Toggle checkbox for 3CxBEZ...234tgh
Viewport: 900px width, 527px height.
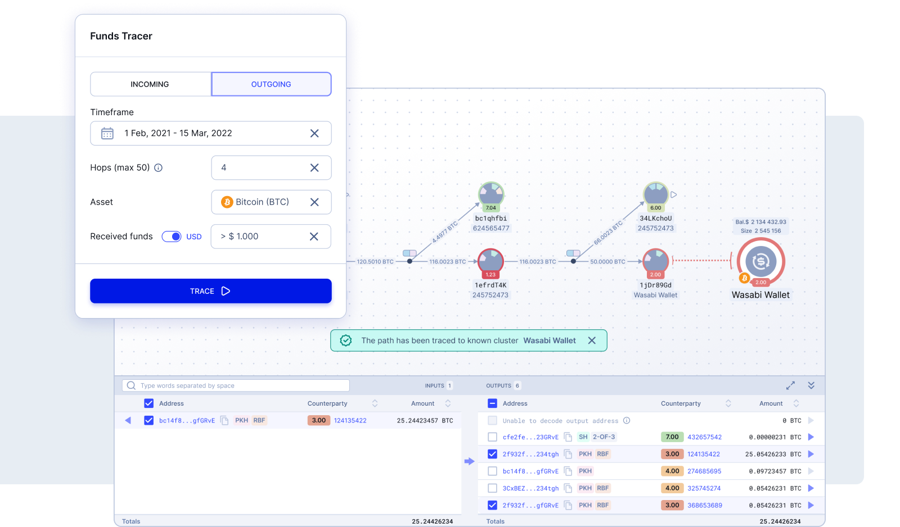[492, 488]
